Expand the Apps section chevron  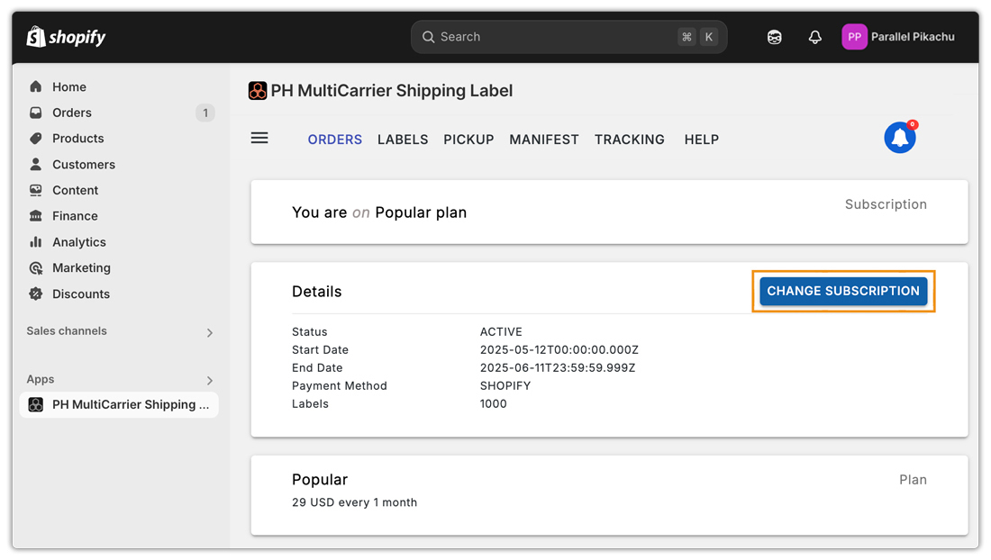pos(210,381)
